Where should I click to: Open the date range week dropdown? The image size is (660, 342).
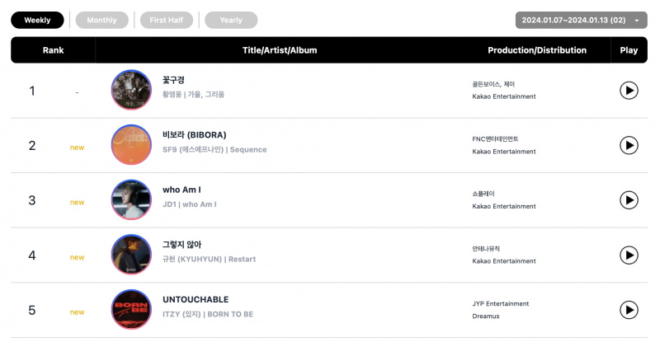581,21
